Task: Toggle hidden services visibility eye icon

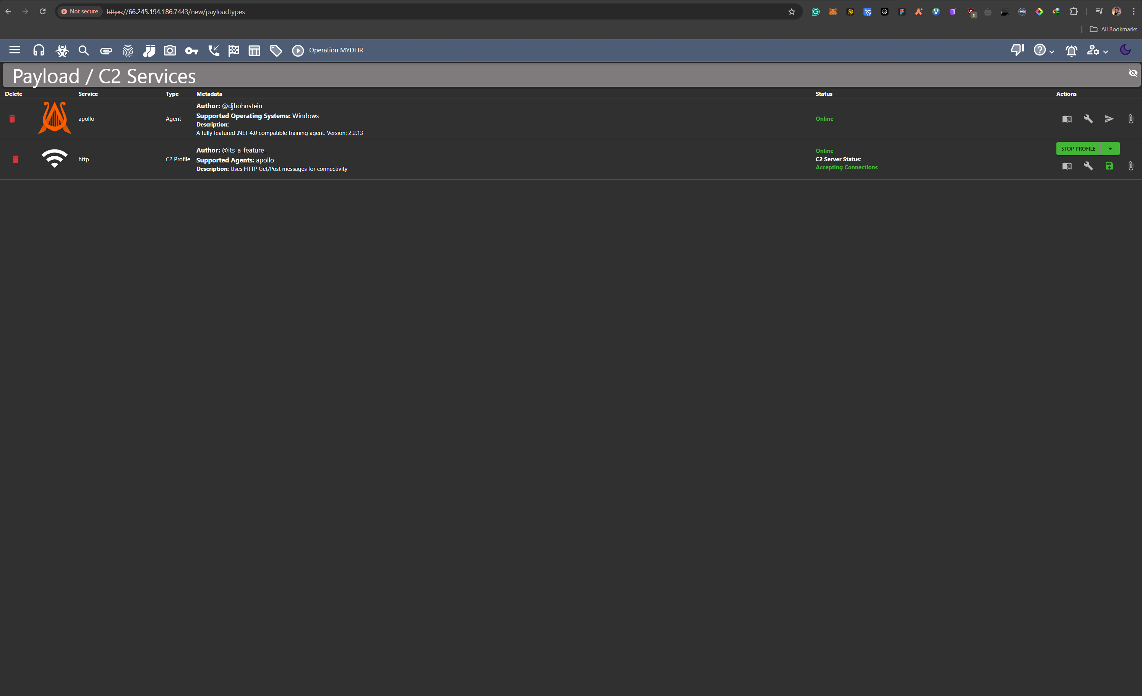Action: [x=1133, y=73]
